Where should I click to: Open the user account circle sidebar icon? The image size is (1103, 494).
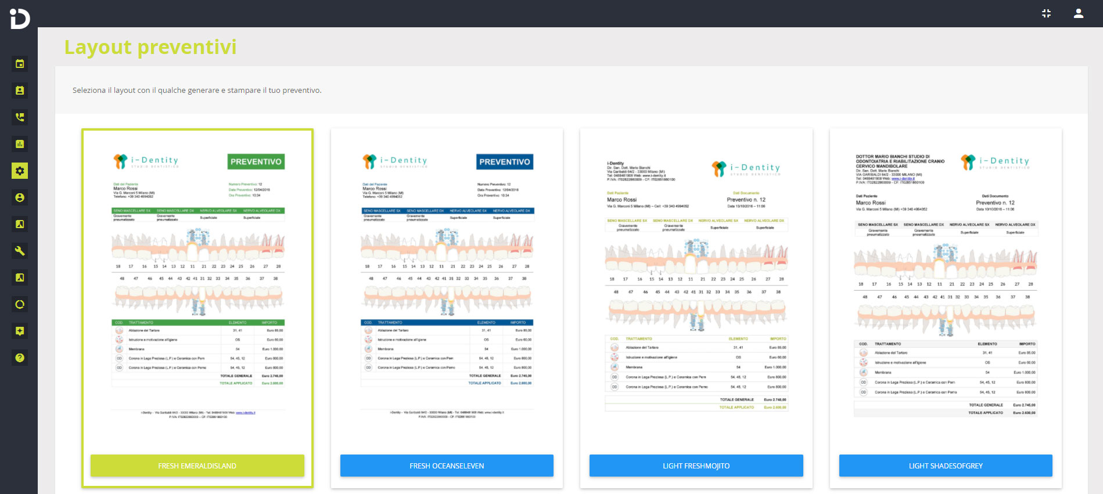[20, 197]
